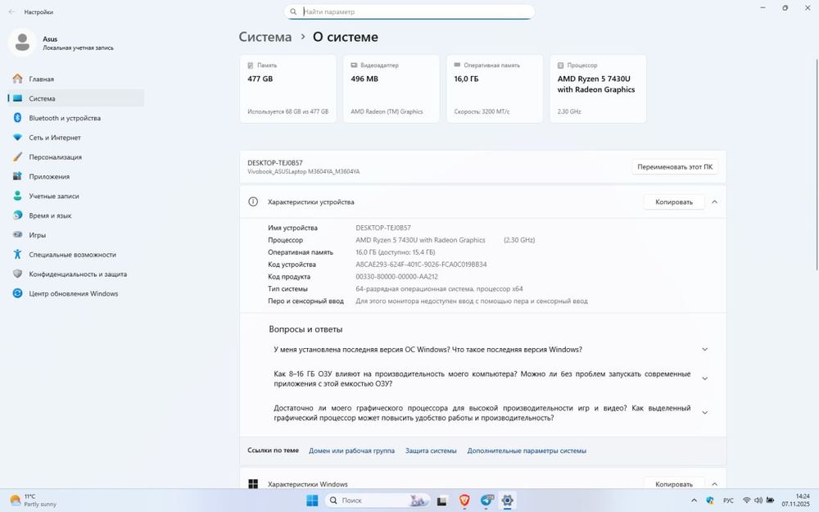Open Конфиденциальность и защита settings
The width and height of the screenshot is (819, 512).
[75, 274]
